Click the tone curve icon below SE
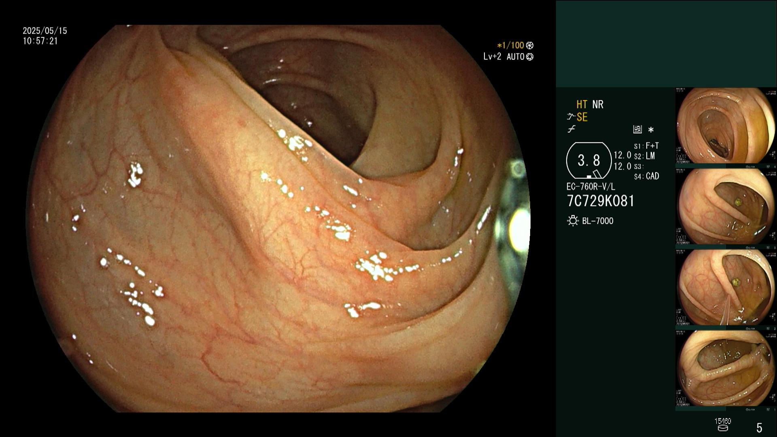 571,129
